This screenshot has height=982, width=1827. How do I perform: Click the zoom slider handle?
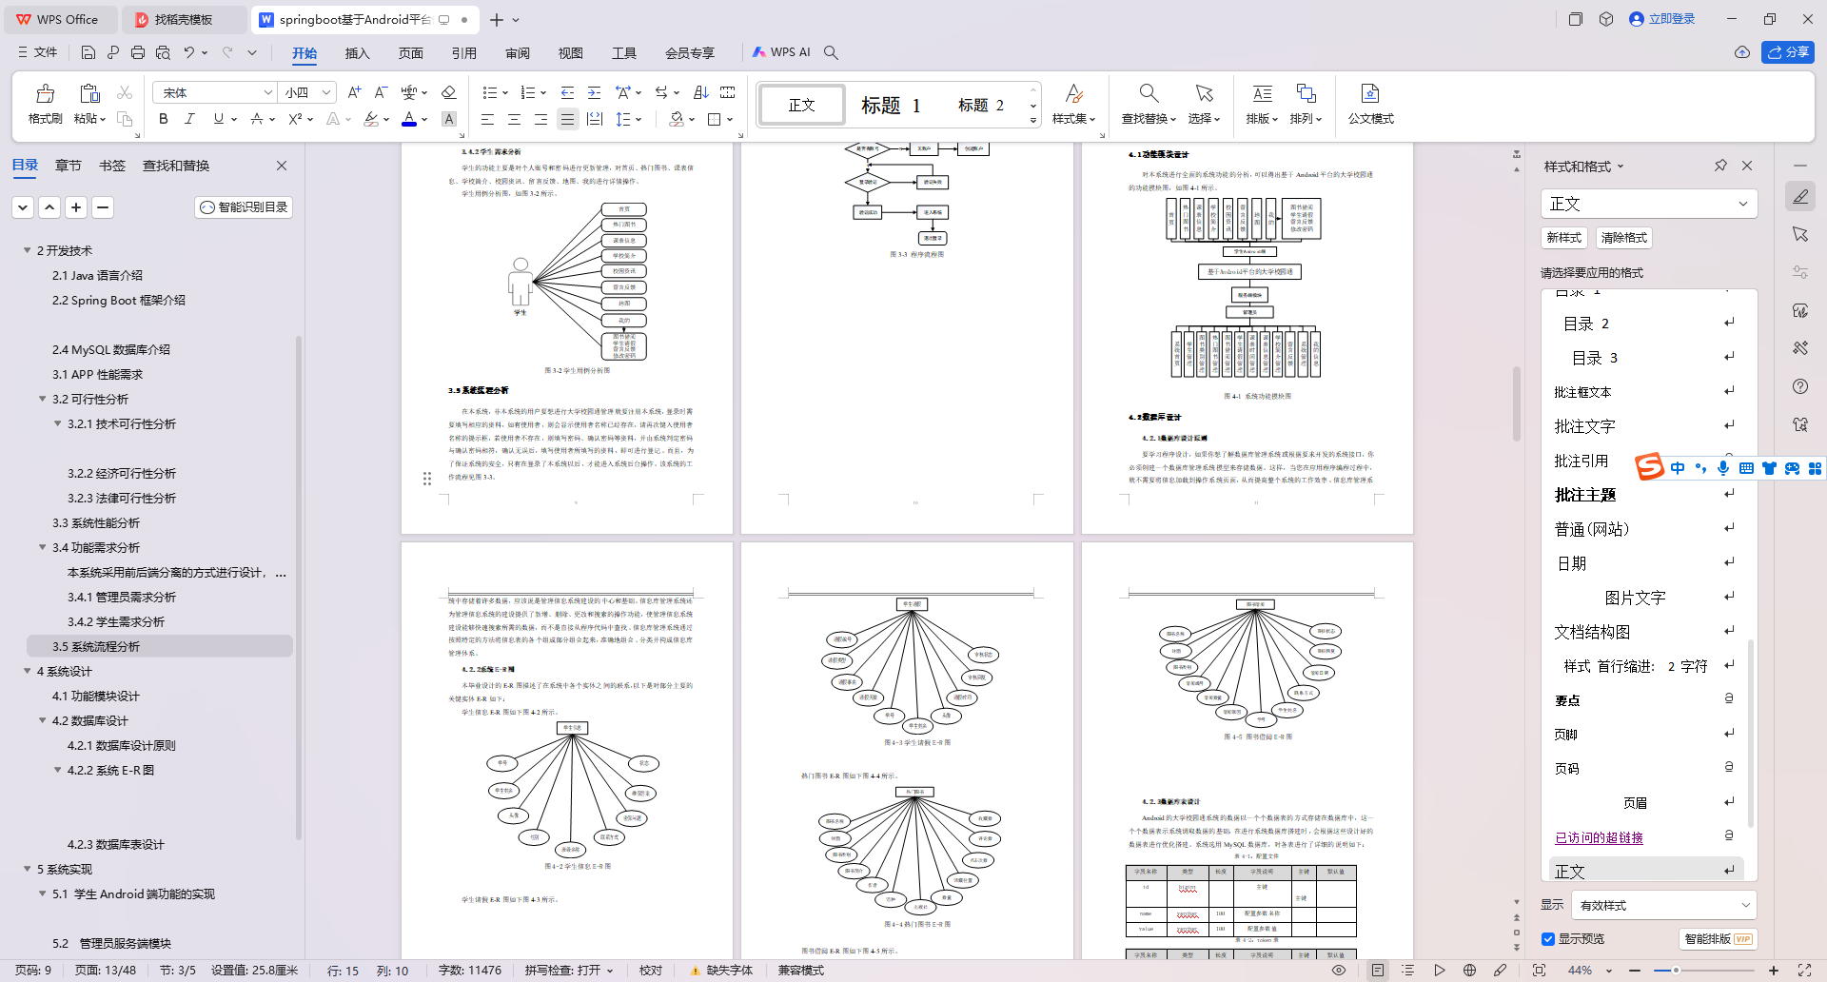click(1676, 971)
